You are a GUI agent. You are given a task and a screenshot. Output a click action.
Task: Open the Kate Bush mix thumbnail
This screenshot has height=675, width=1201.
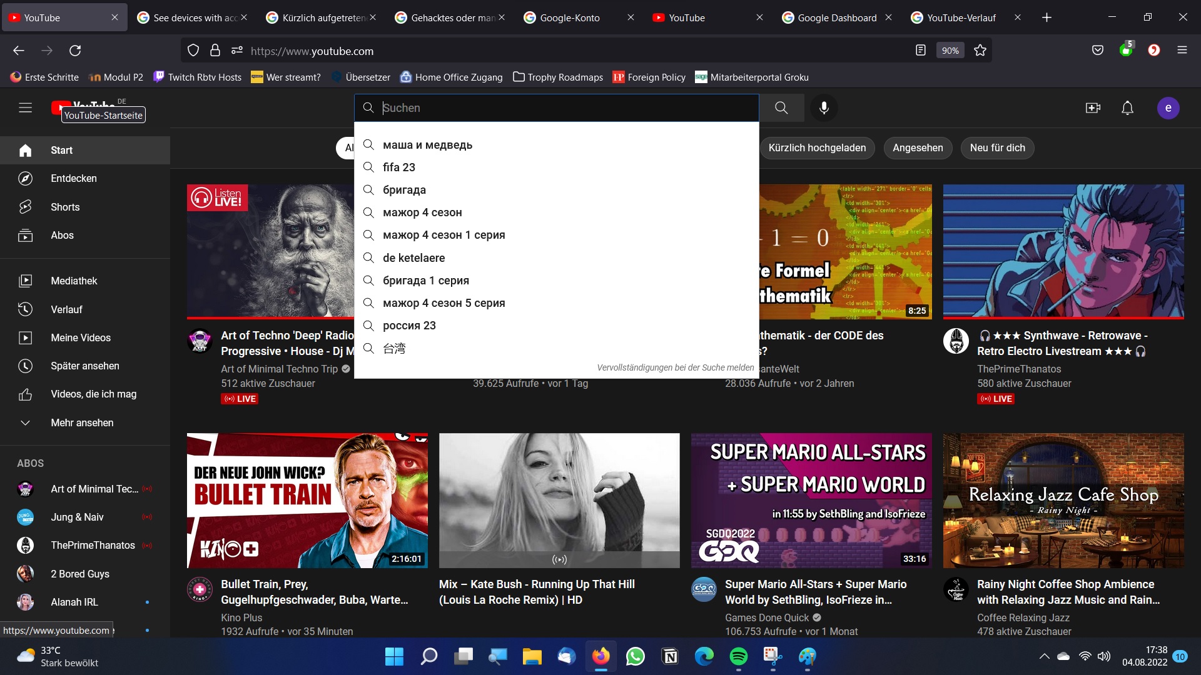click(559, 501)
